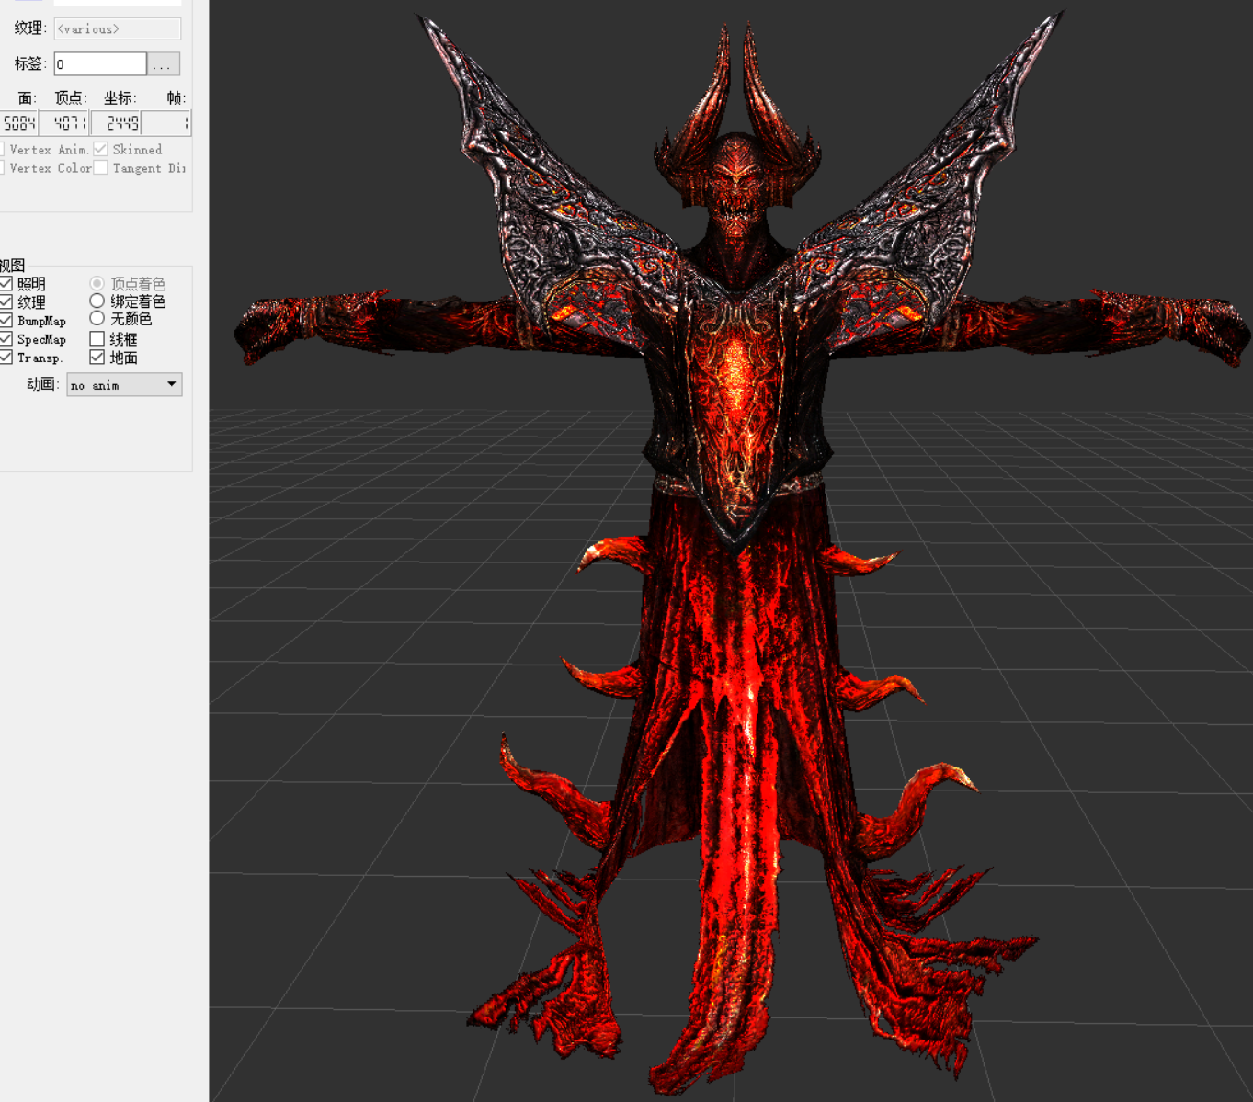This screenshot has width=1253, height=1102.
Task: Hide the ground via 地面 checkbox
Action: (97, 358)
